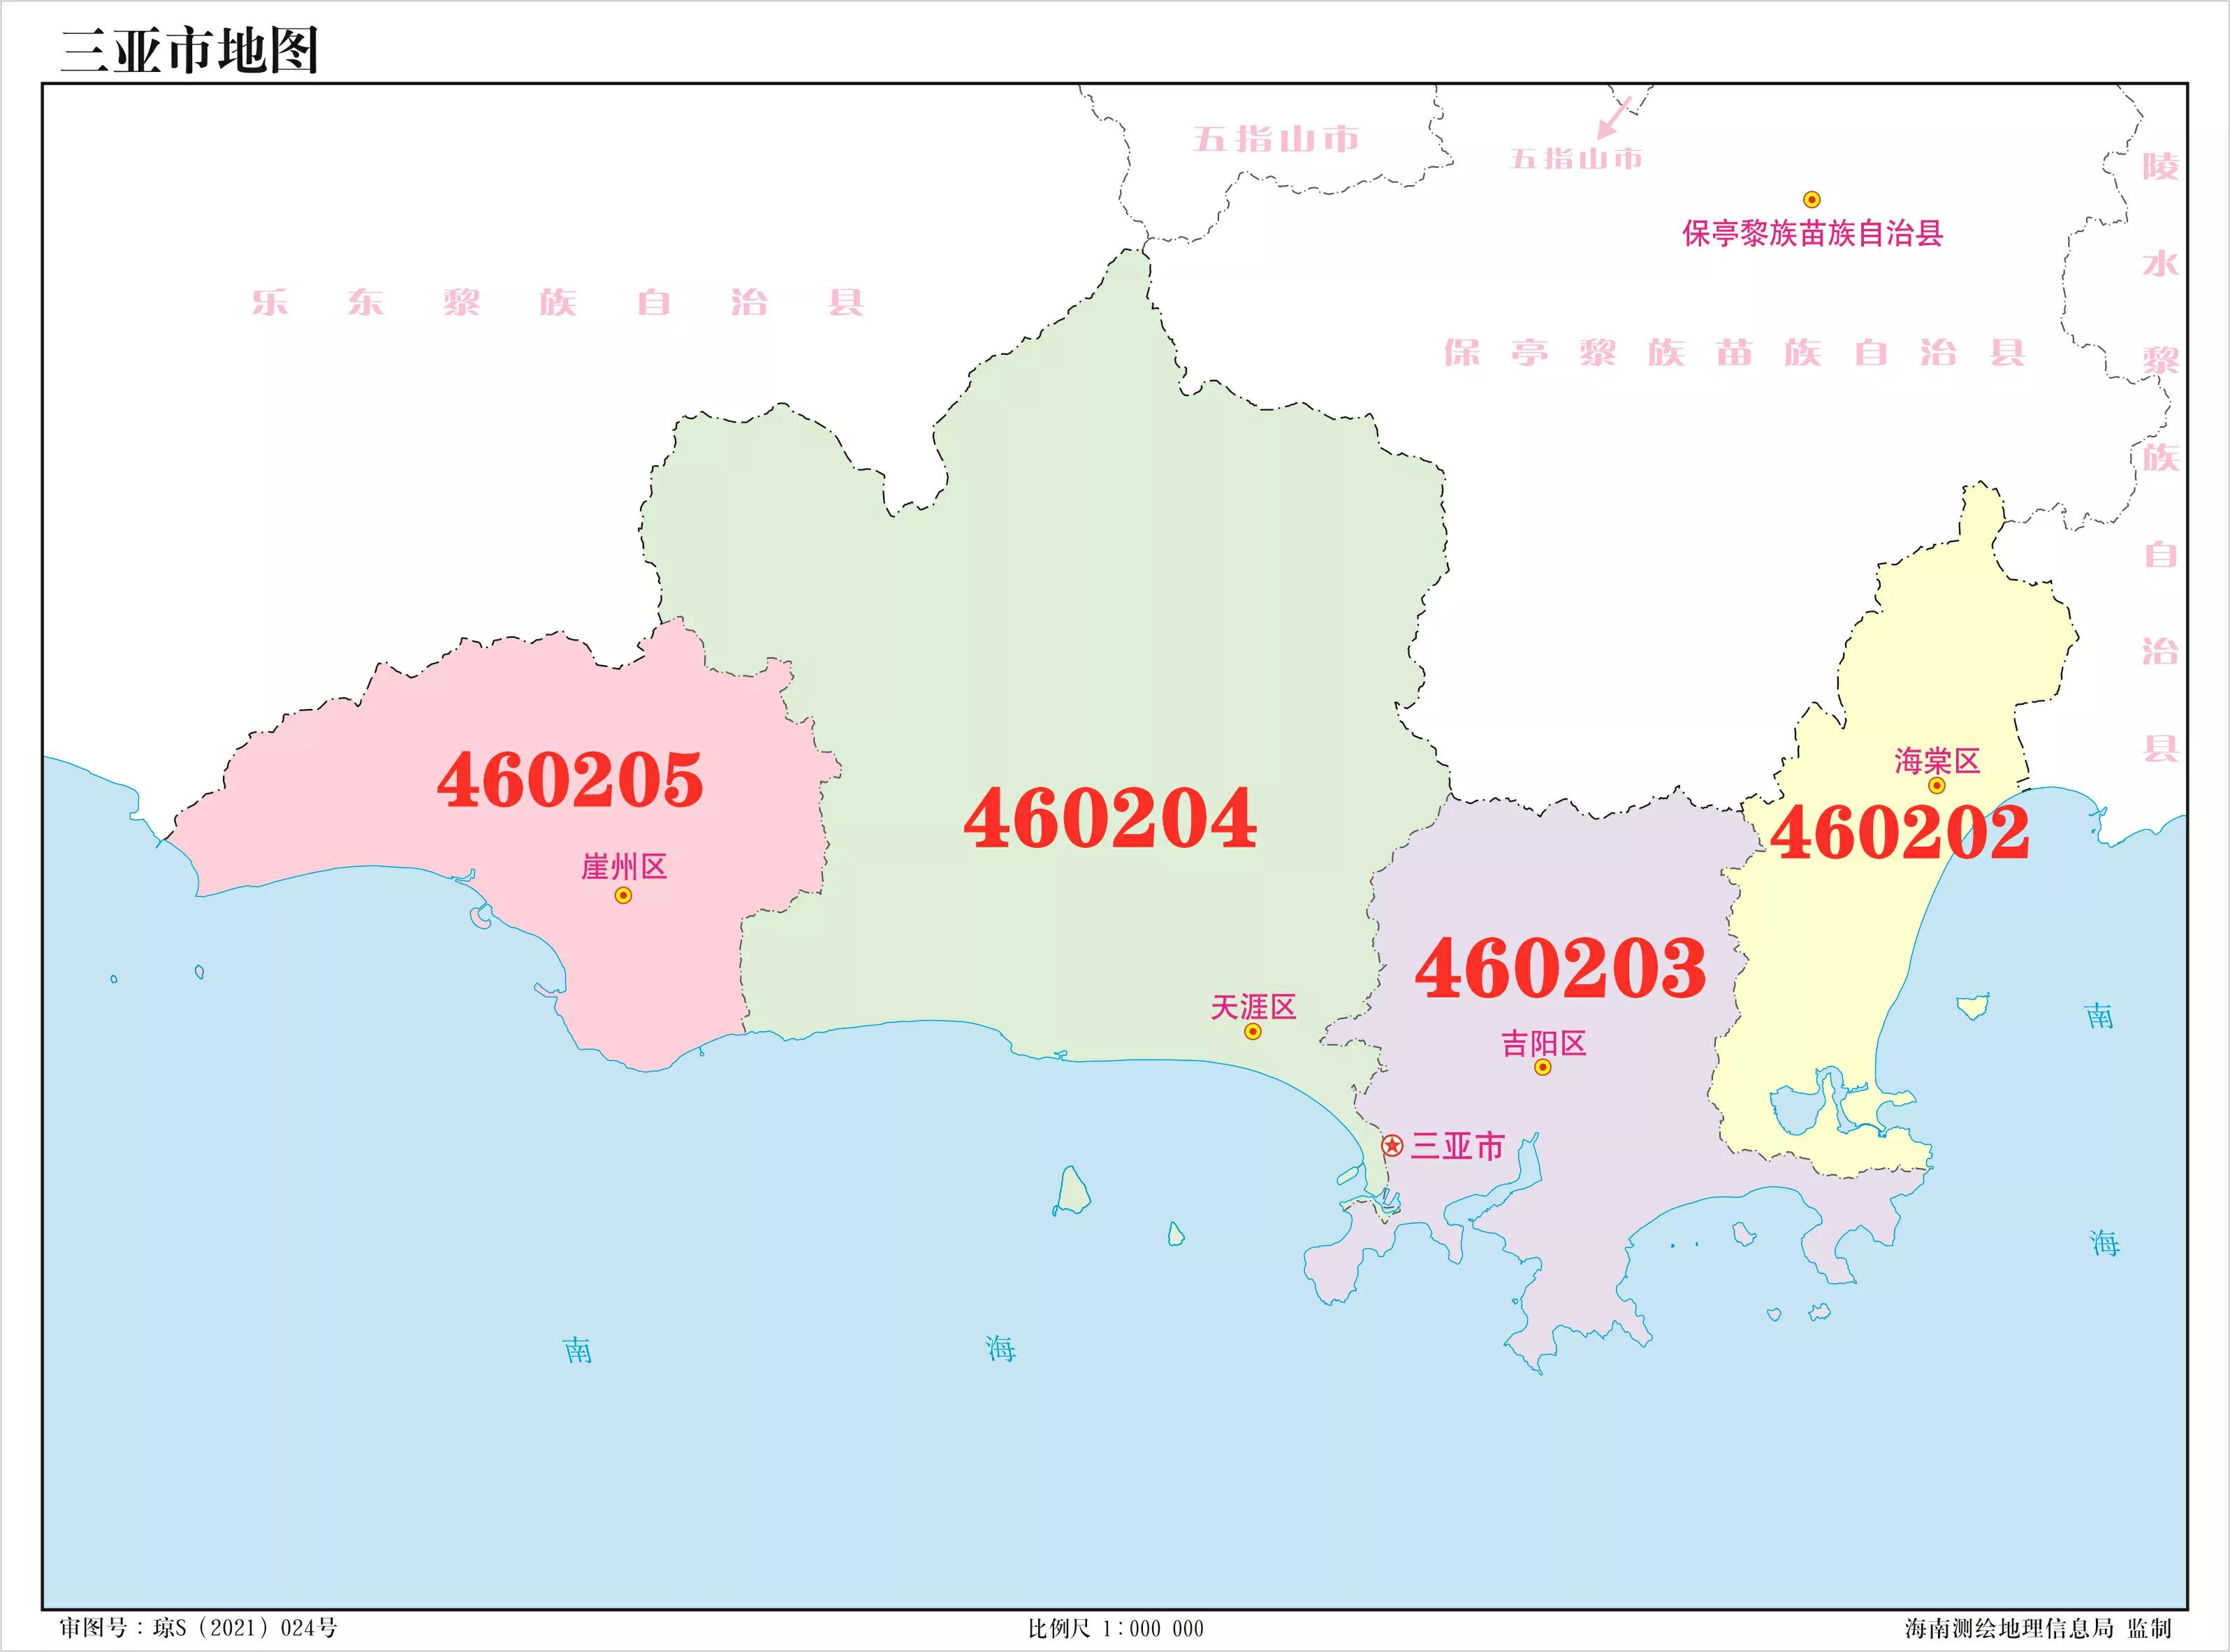The height and width of the screenshot is (1652, 2230).
Task: Click the Baoting county seat dot marker
Action: click(x=1811, y=199)
